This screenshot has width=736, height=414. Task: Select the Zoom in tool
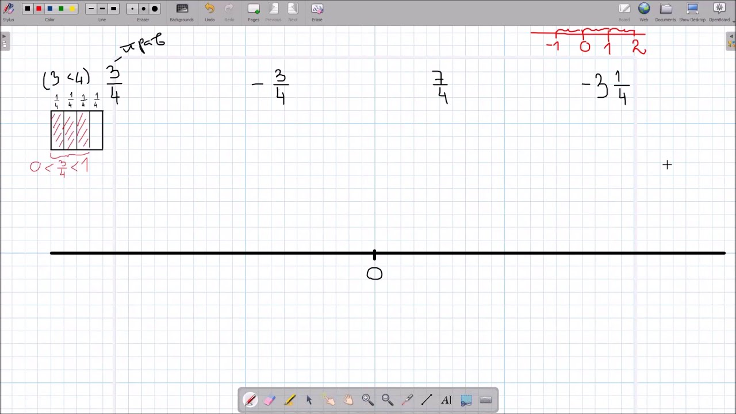367,400
